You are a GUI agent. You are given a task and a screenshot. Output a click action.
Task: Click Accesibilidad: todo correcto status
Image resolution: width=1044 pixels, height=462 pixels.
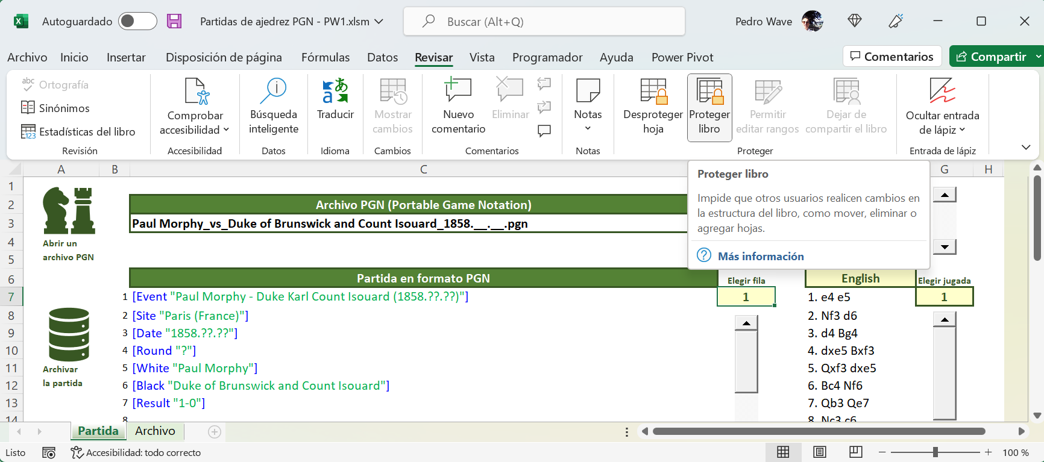point(136,452)
